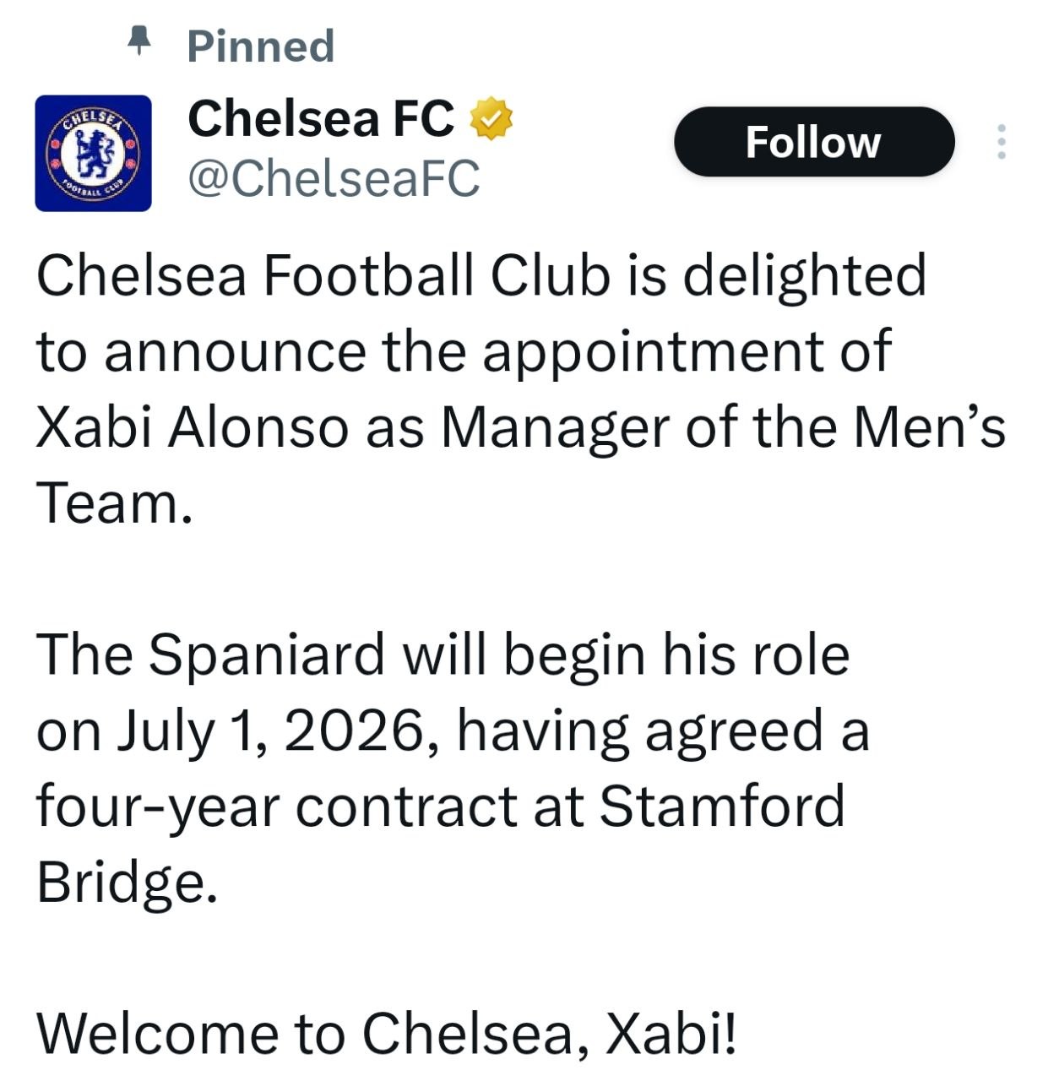Click the words 'Manager of the Men’s'

724,427
